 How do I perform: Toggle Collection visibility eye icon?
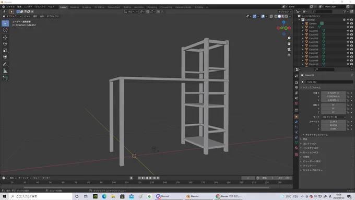[x=348, y=20]
